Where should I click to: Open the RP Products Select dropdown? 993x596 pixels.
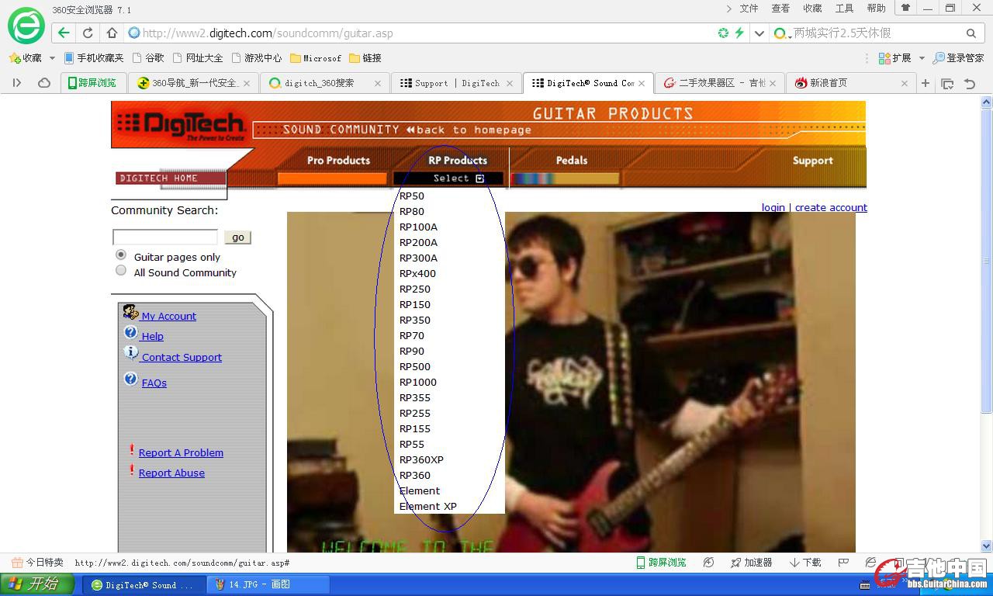458,178
